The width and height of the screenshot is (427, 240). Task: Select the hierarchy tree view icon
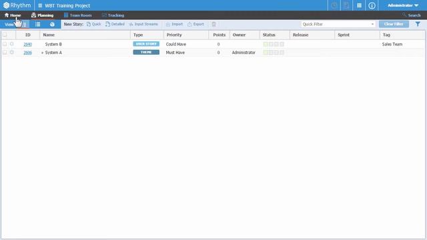(24, 24)
